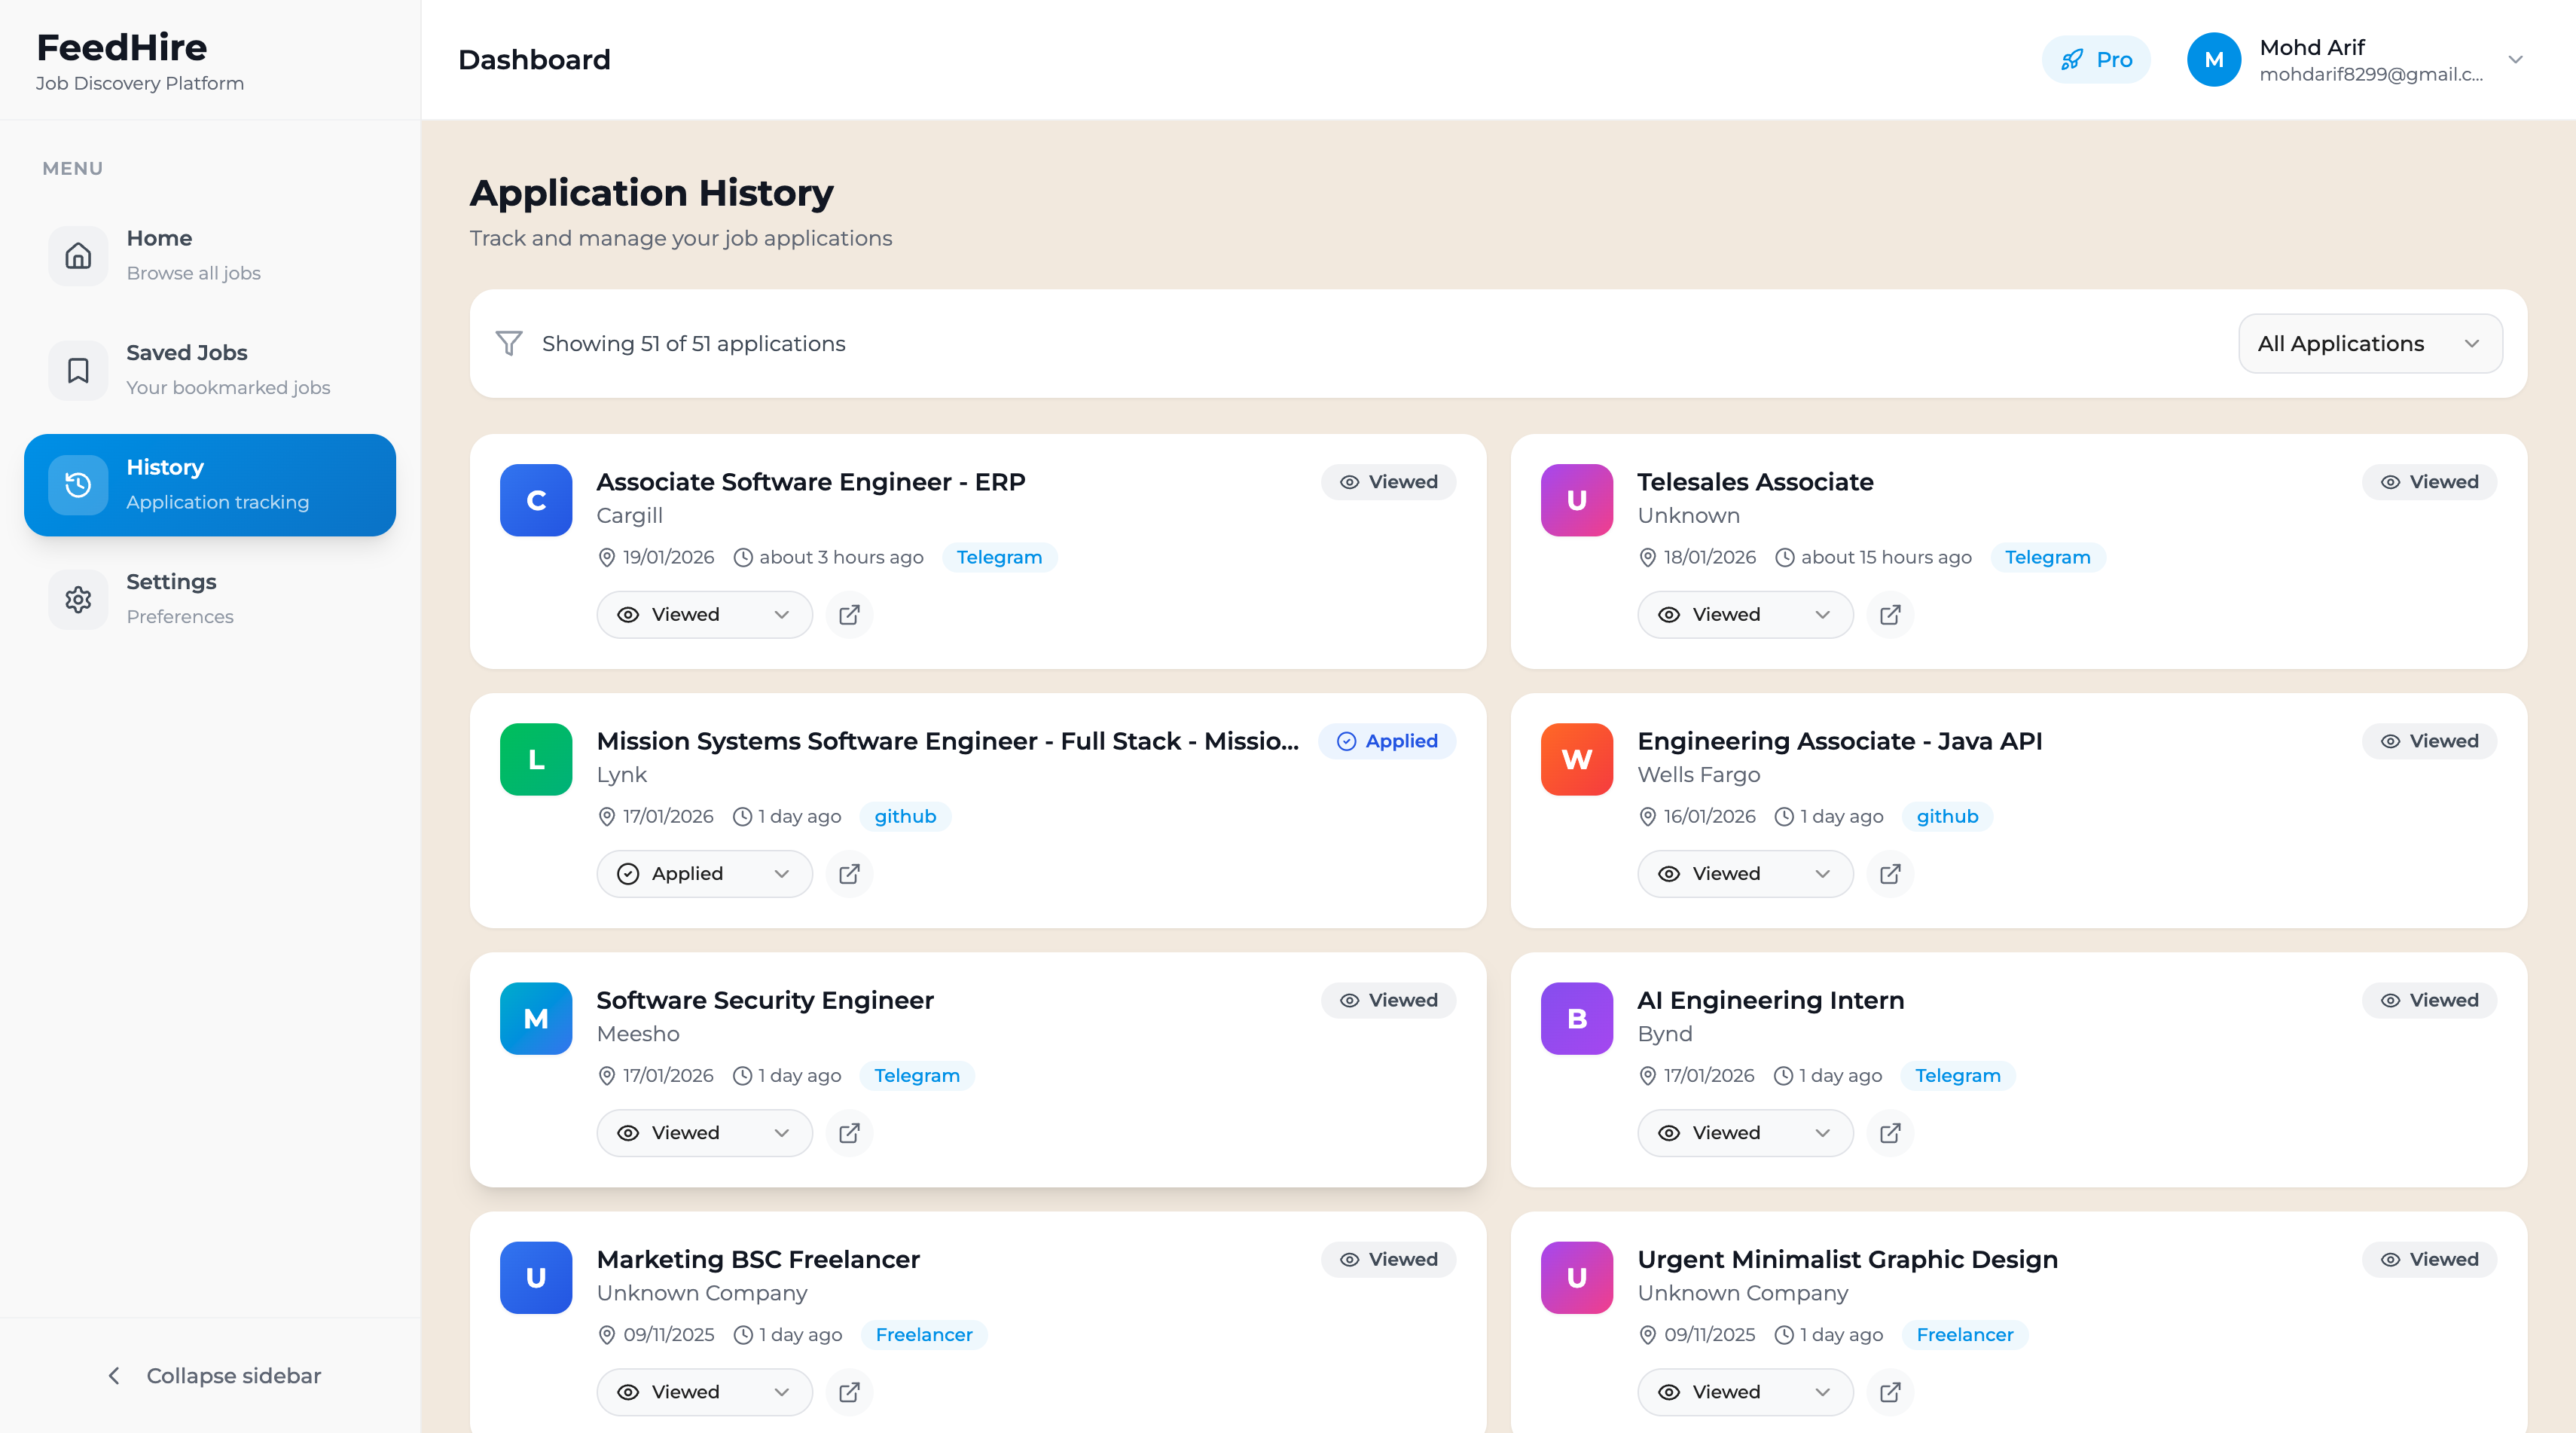Switch to the History menu item
Viewport: 2576px width, 1433px height.
[209, 484]
